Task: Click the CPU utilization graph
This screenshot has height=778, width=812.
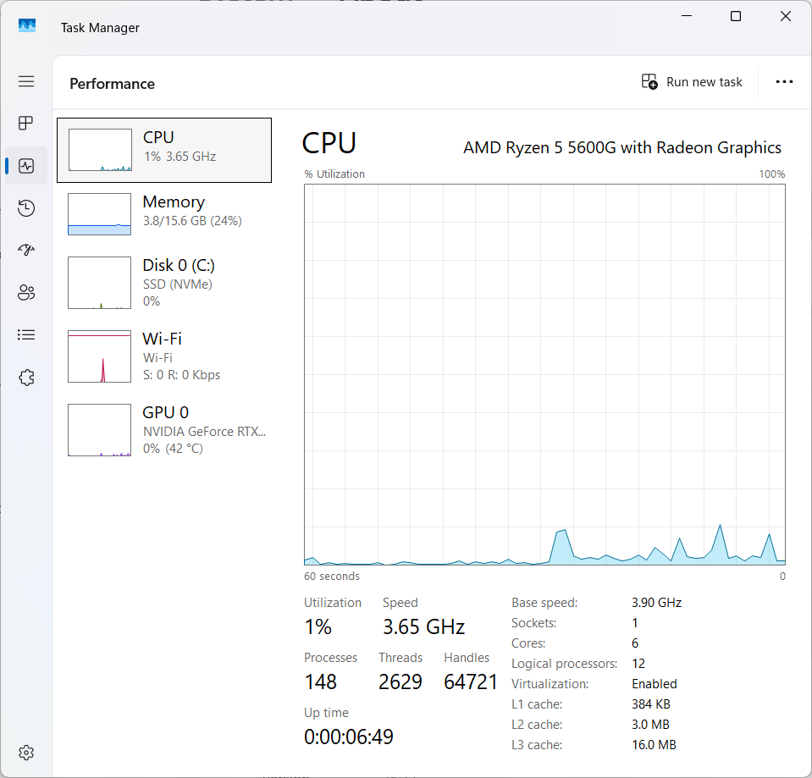Action: click(544, 374)
